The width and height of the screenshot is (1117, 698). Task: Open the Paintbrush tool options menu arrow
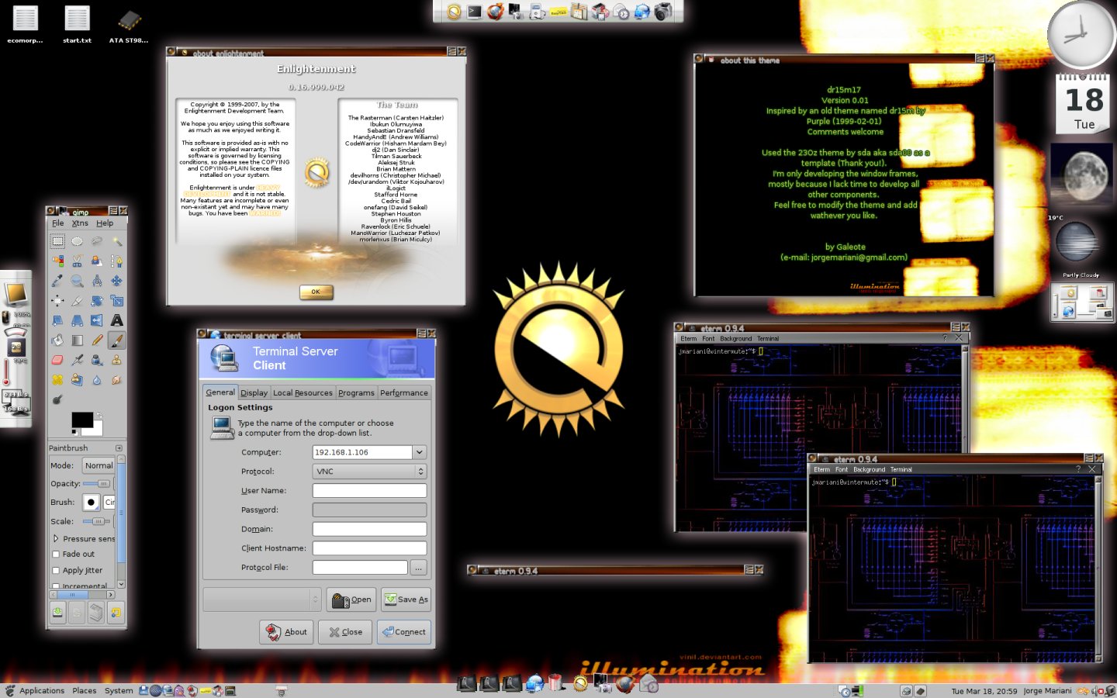pos(119,448)
